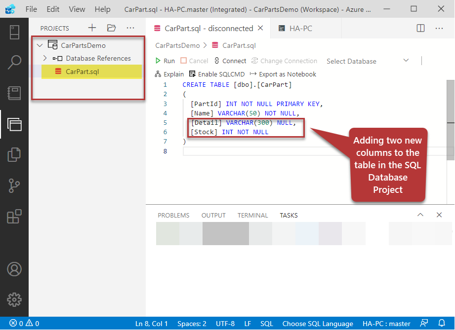Collapse the CarPartsDemo project node

pyautogui.click(x=40, y=45)
